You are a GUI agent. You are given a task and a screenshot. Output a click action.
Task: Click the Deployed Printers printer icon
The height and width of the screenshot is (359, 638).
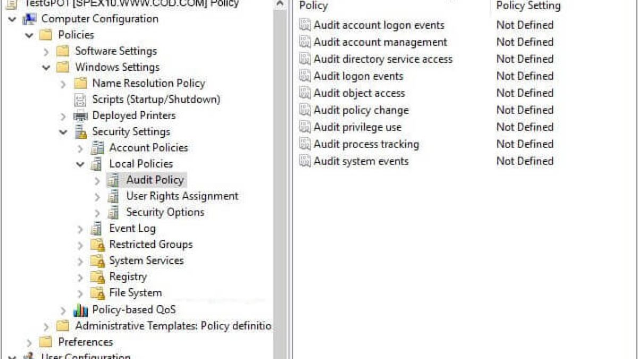click(x=80, y=116)
